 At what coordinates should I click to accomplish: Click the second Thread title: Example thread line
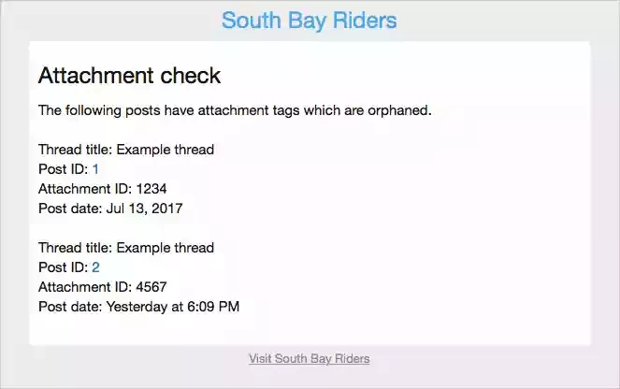coord(126,248)
